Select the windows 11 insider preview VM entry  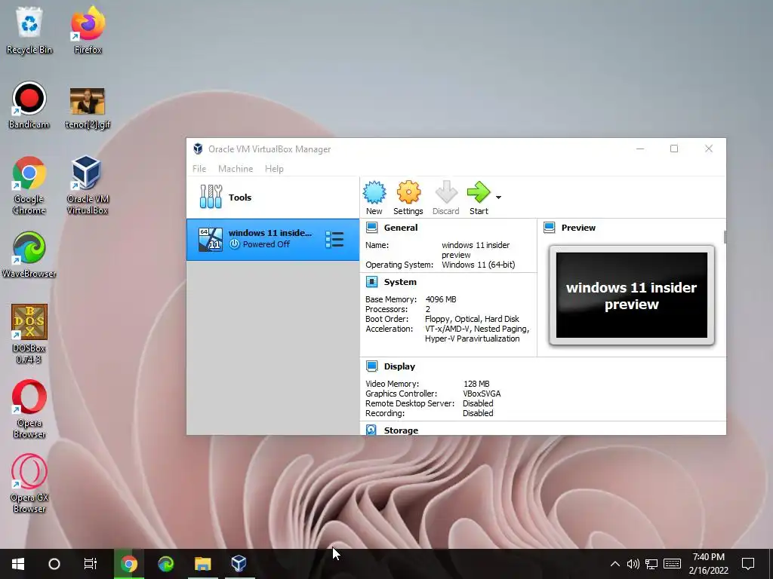tap(273, 240)
